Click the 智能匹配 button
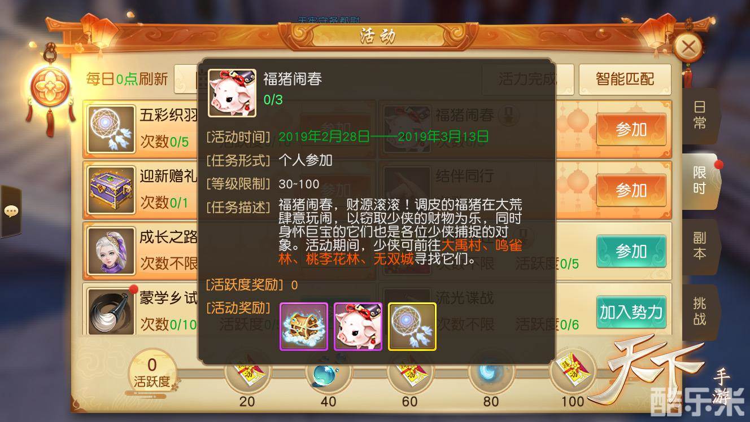 (625, 79)
